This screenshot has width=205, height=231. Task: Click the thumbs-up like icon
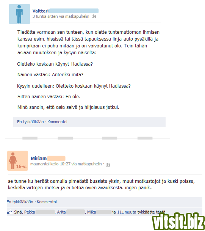pos(10,212)
